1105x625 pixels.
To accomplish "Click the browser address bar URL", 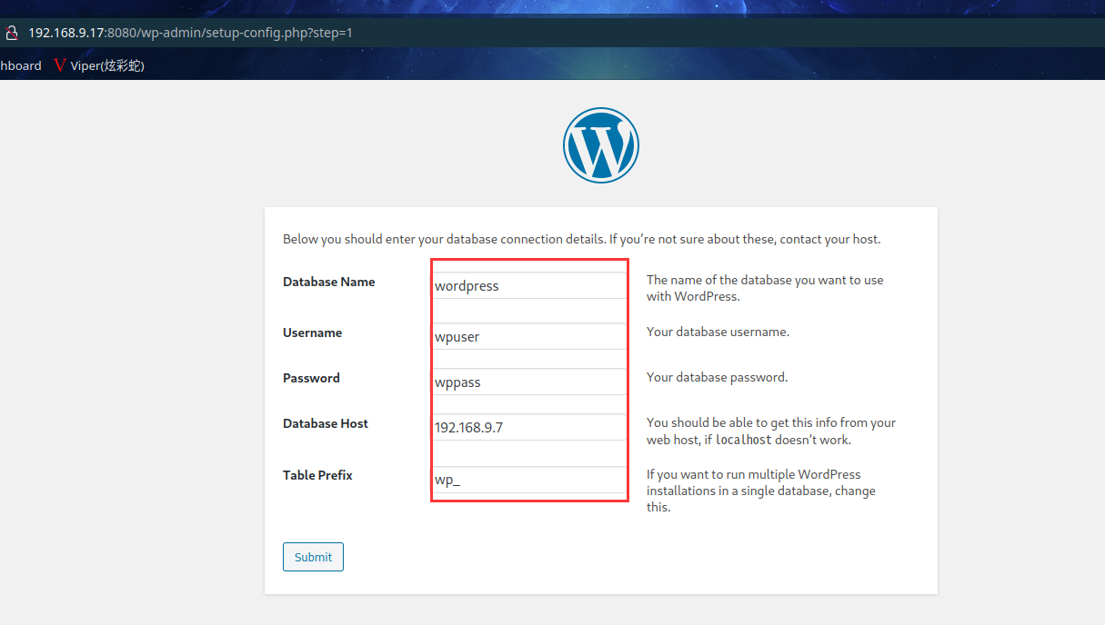I will 190,33.
